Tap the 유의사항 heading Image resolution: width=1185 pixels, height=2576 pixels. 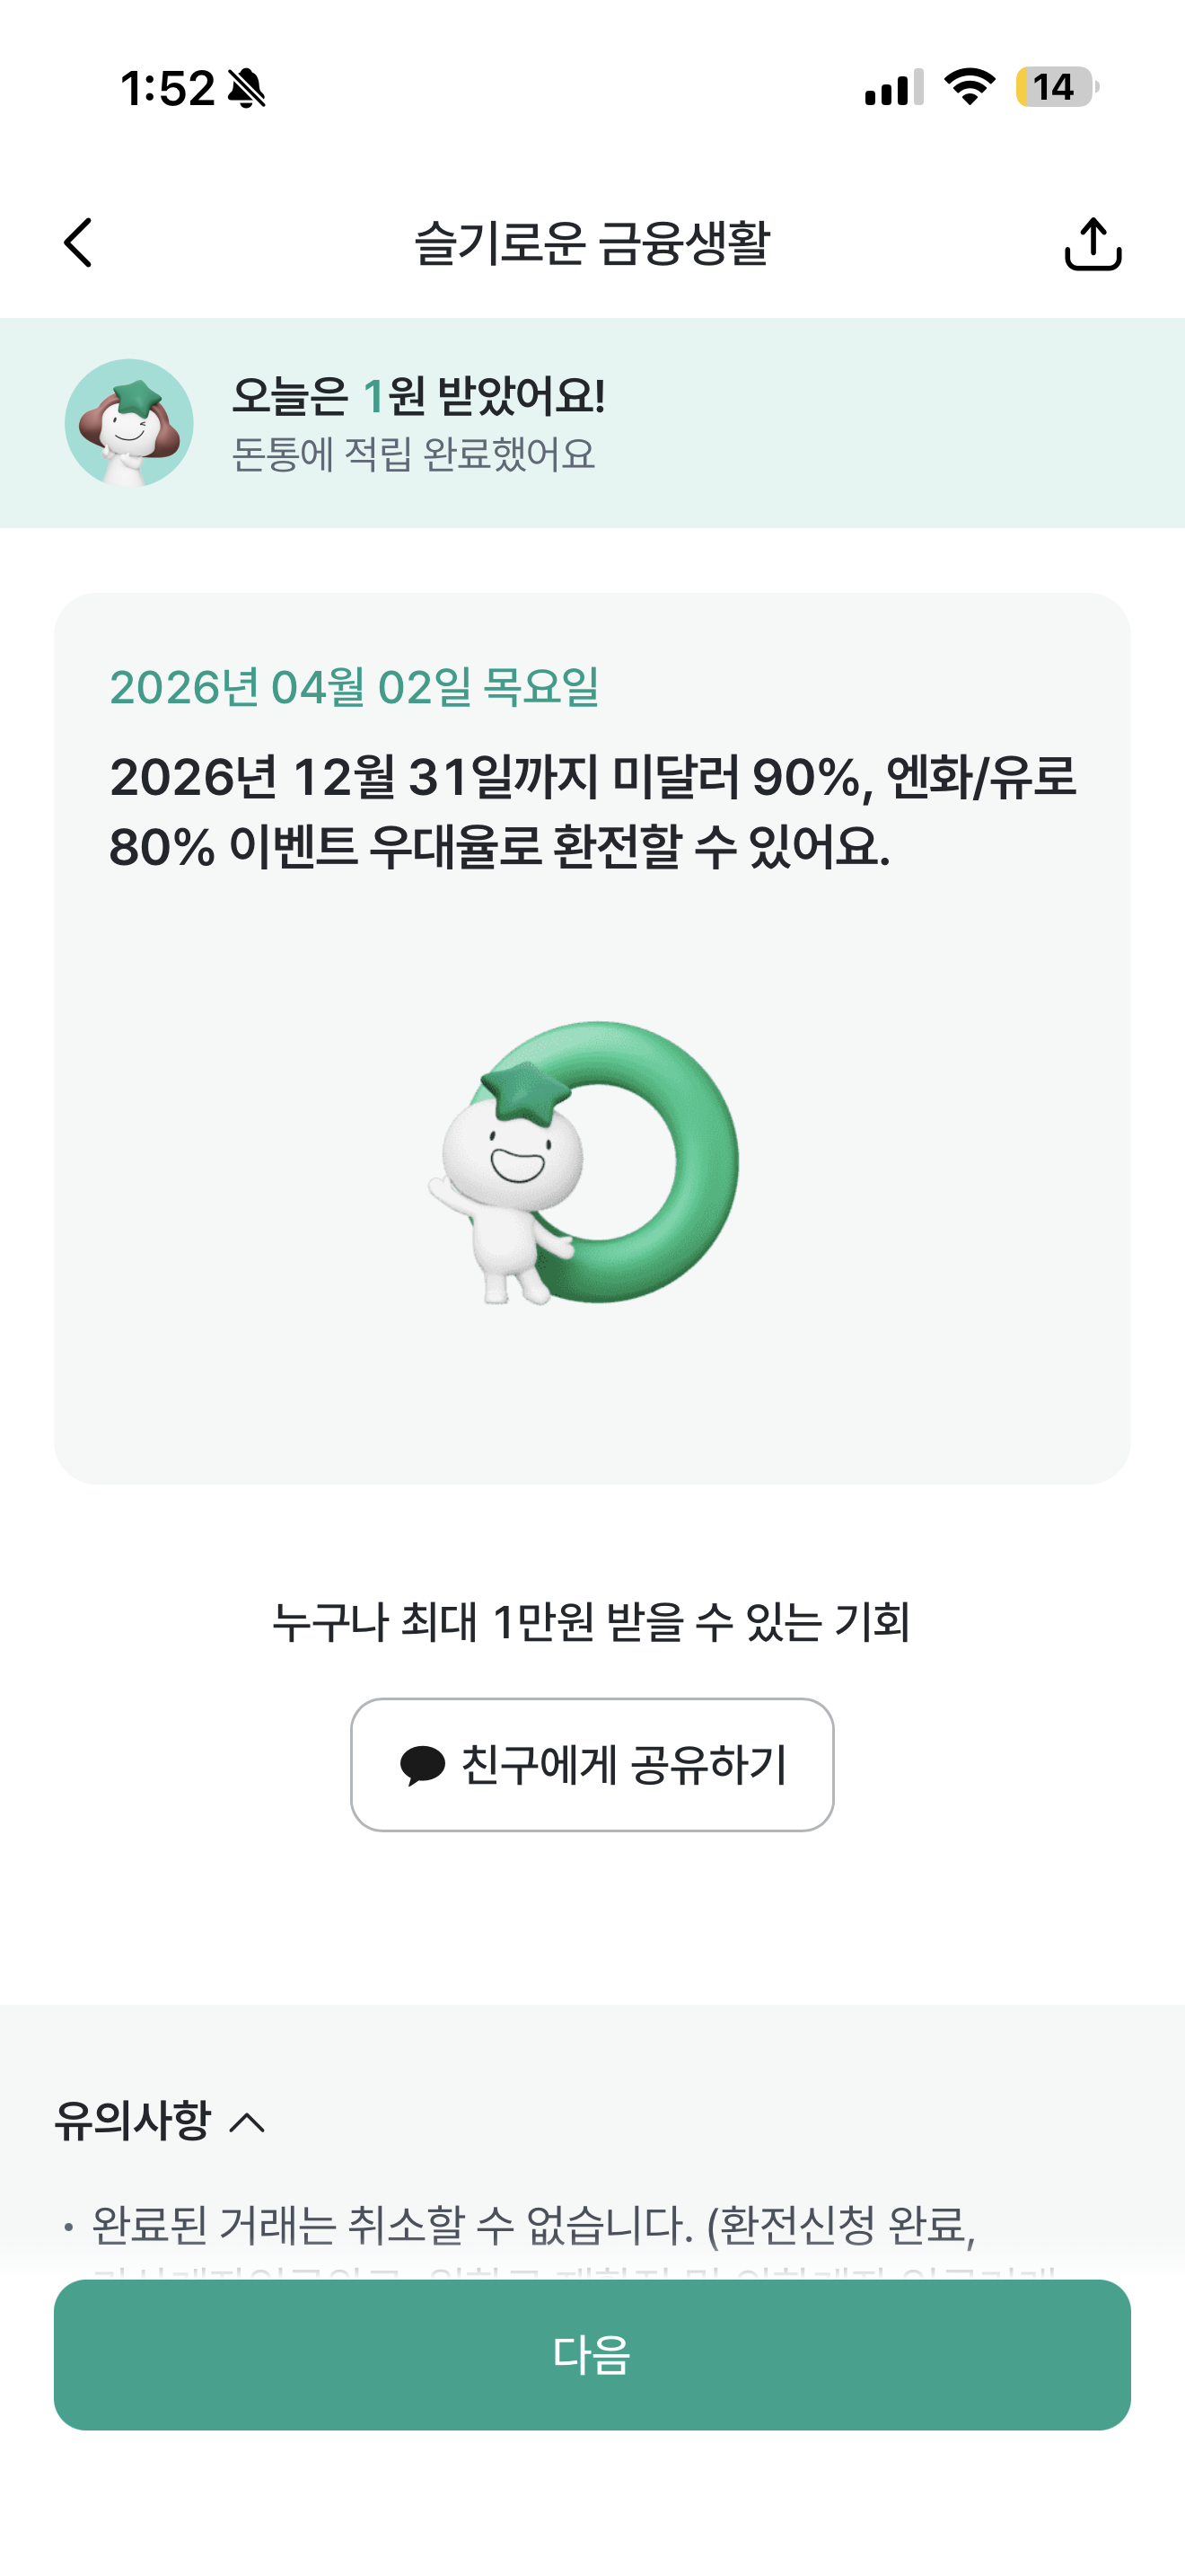(133, 2120)
